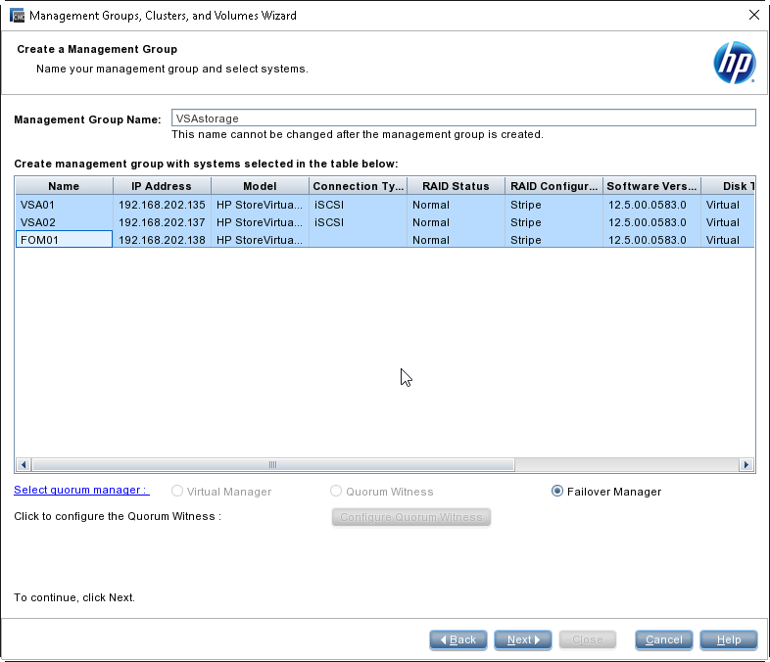Click IP address 192.168.202.135
Screen dimensions: 770x662
click(162, 205)
